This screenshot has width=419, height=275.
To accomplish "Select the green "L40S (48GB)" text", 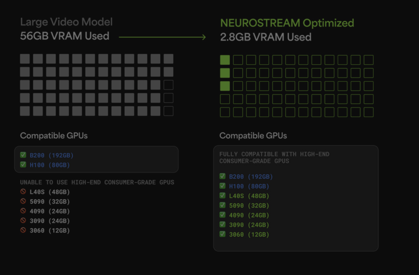I will click(249, 196).
